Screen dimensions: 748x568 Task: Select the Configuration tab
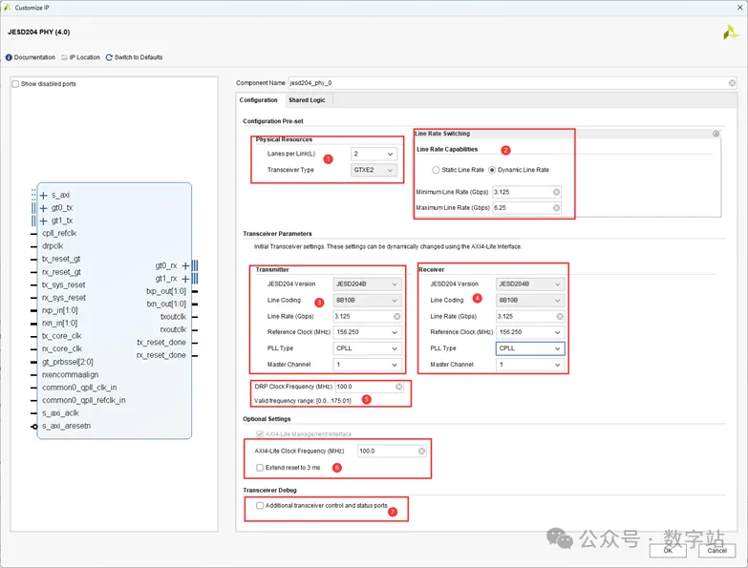point(258,100)
